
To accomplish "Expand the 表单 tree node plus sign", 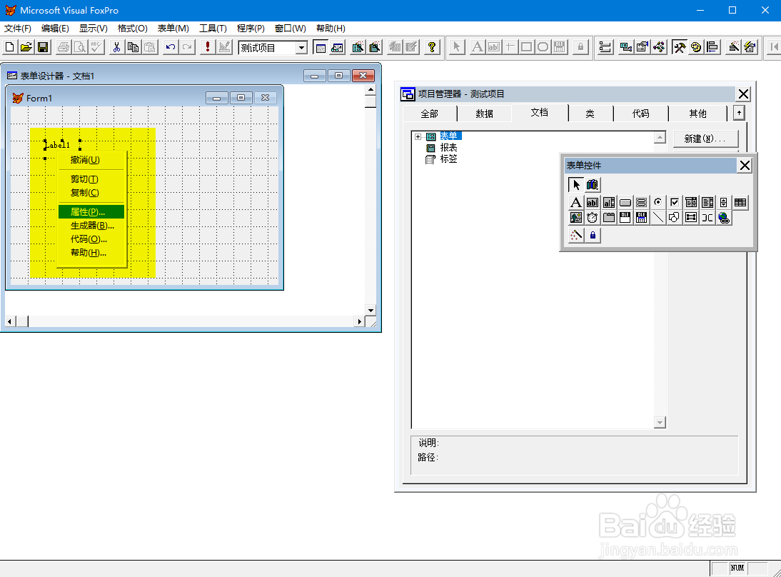I will click(x=418, y=136).
